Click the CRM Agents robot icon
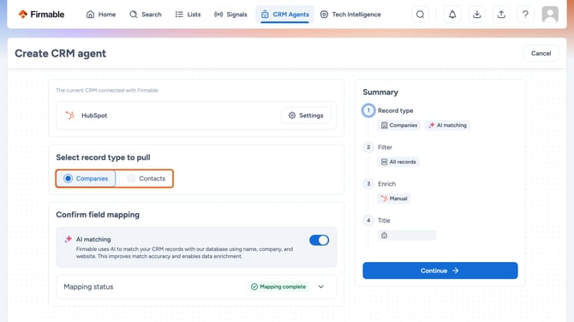Screen dimensions: 574x322 click(x=265, y=15)
